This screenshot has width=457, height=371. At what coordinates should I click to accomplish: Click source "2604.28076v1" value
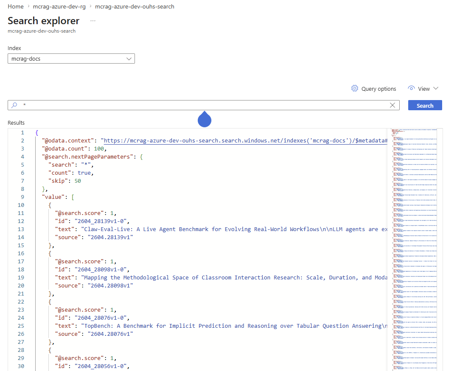(x=110, y=334)
